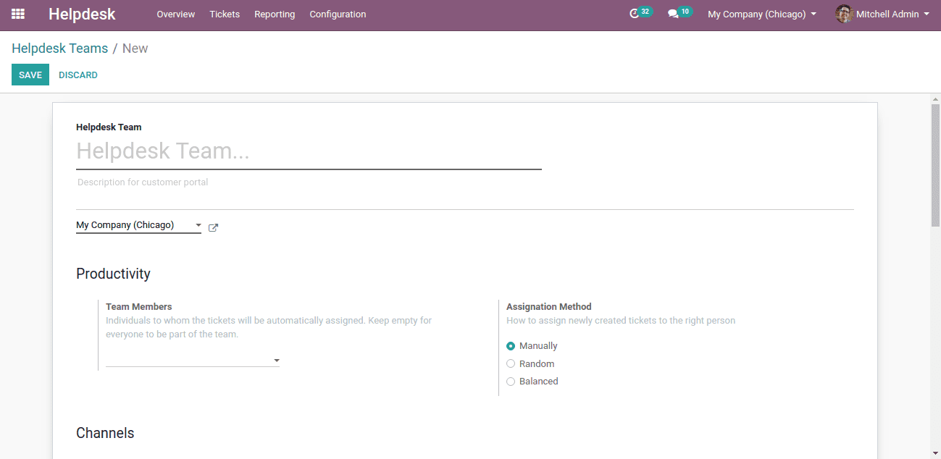Screen dimensions: 941x459
Task: Open the Reporting menu
Action: [275, 14]
